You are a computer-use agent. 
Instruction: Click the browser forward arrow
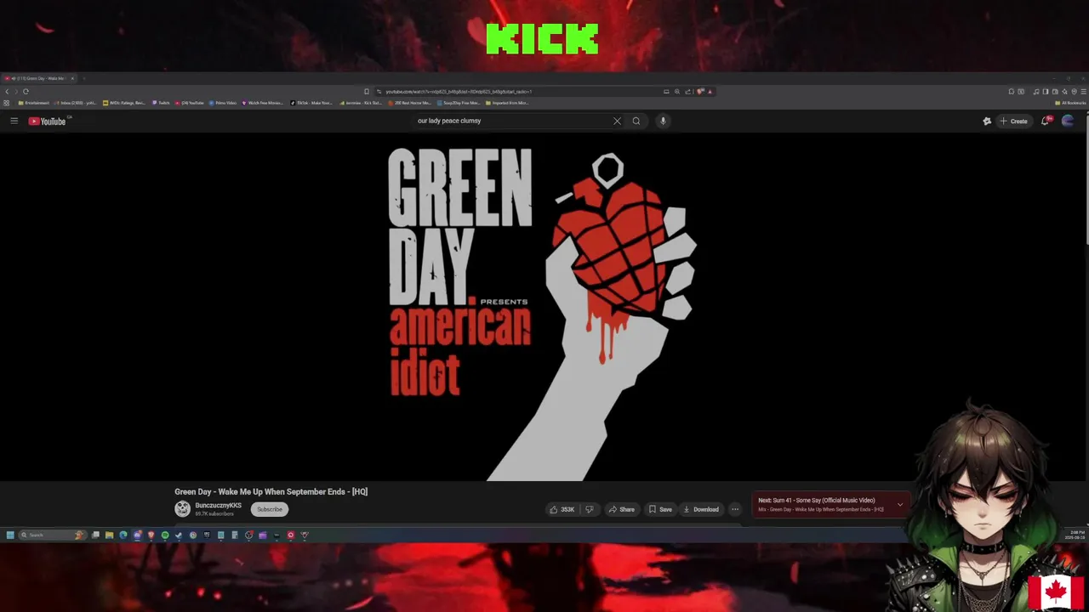click(16, 91)
